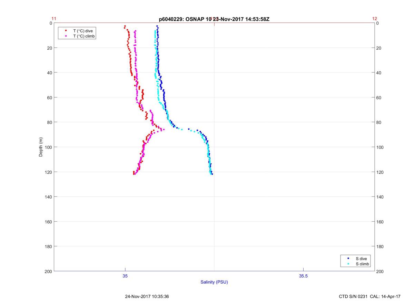Click the red marker in the T dive legend
Viewport: 414px width, 305px height.
(x=66, y=31)
